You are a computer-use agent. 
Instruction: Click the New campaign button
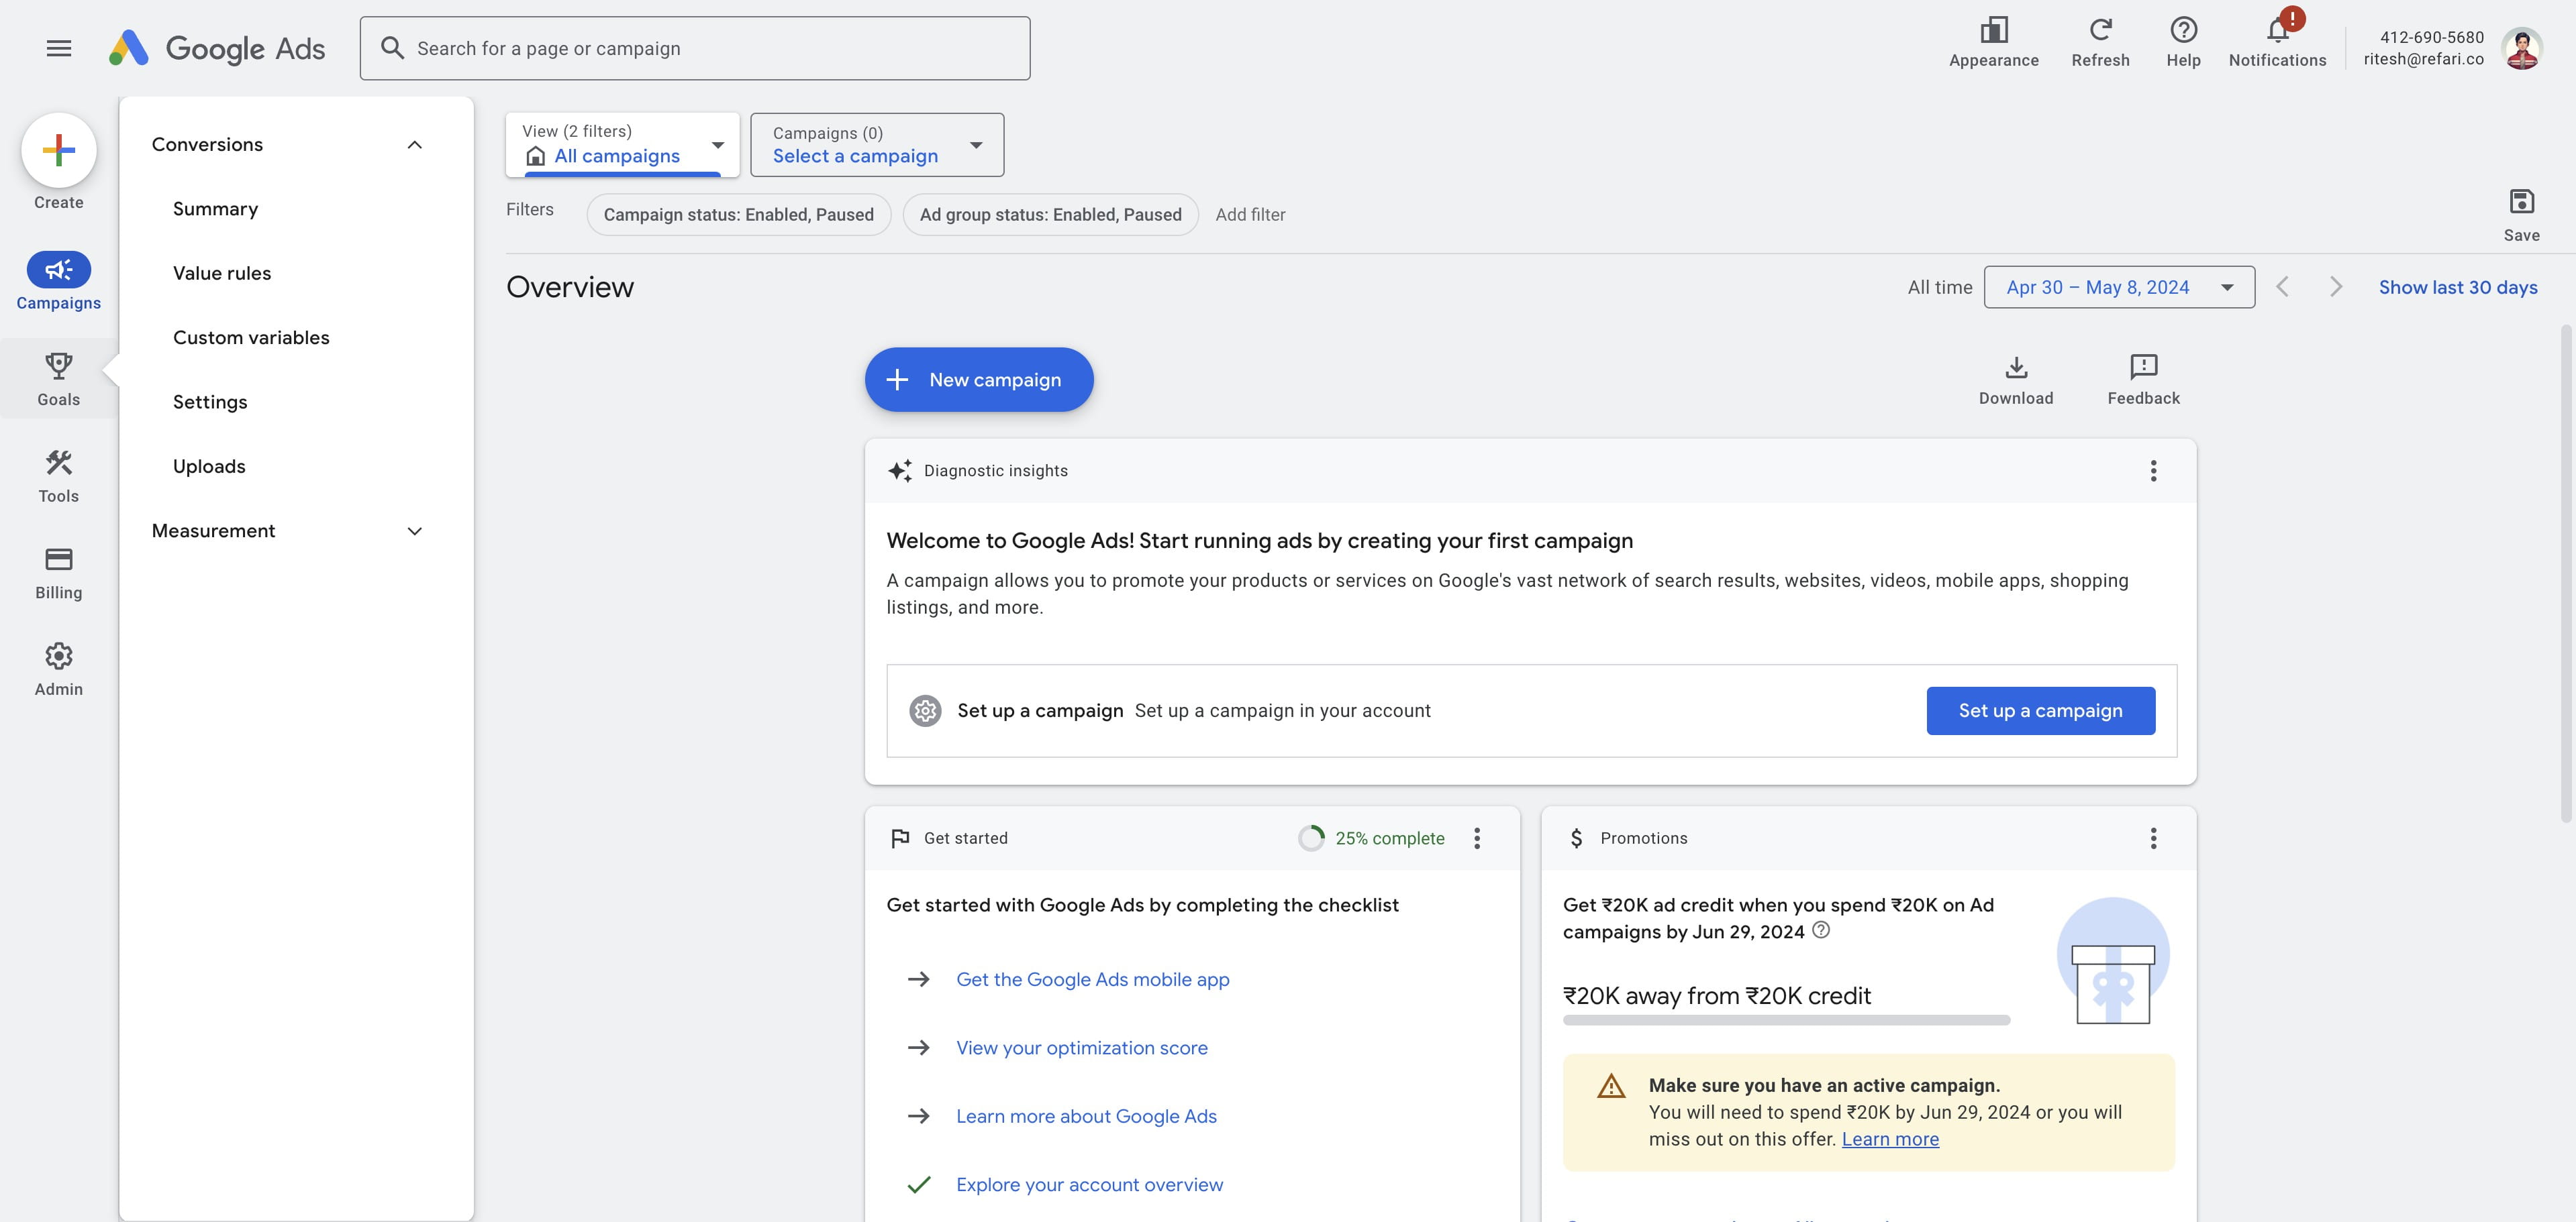point(978,380)
